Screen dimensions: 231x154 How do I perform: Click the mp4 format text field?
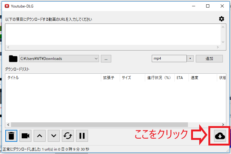coord(169,59)
